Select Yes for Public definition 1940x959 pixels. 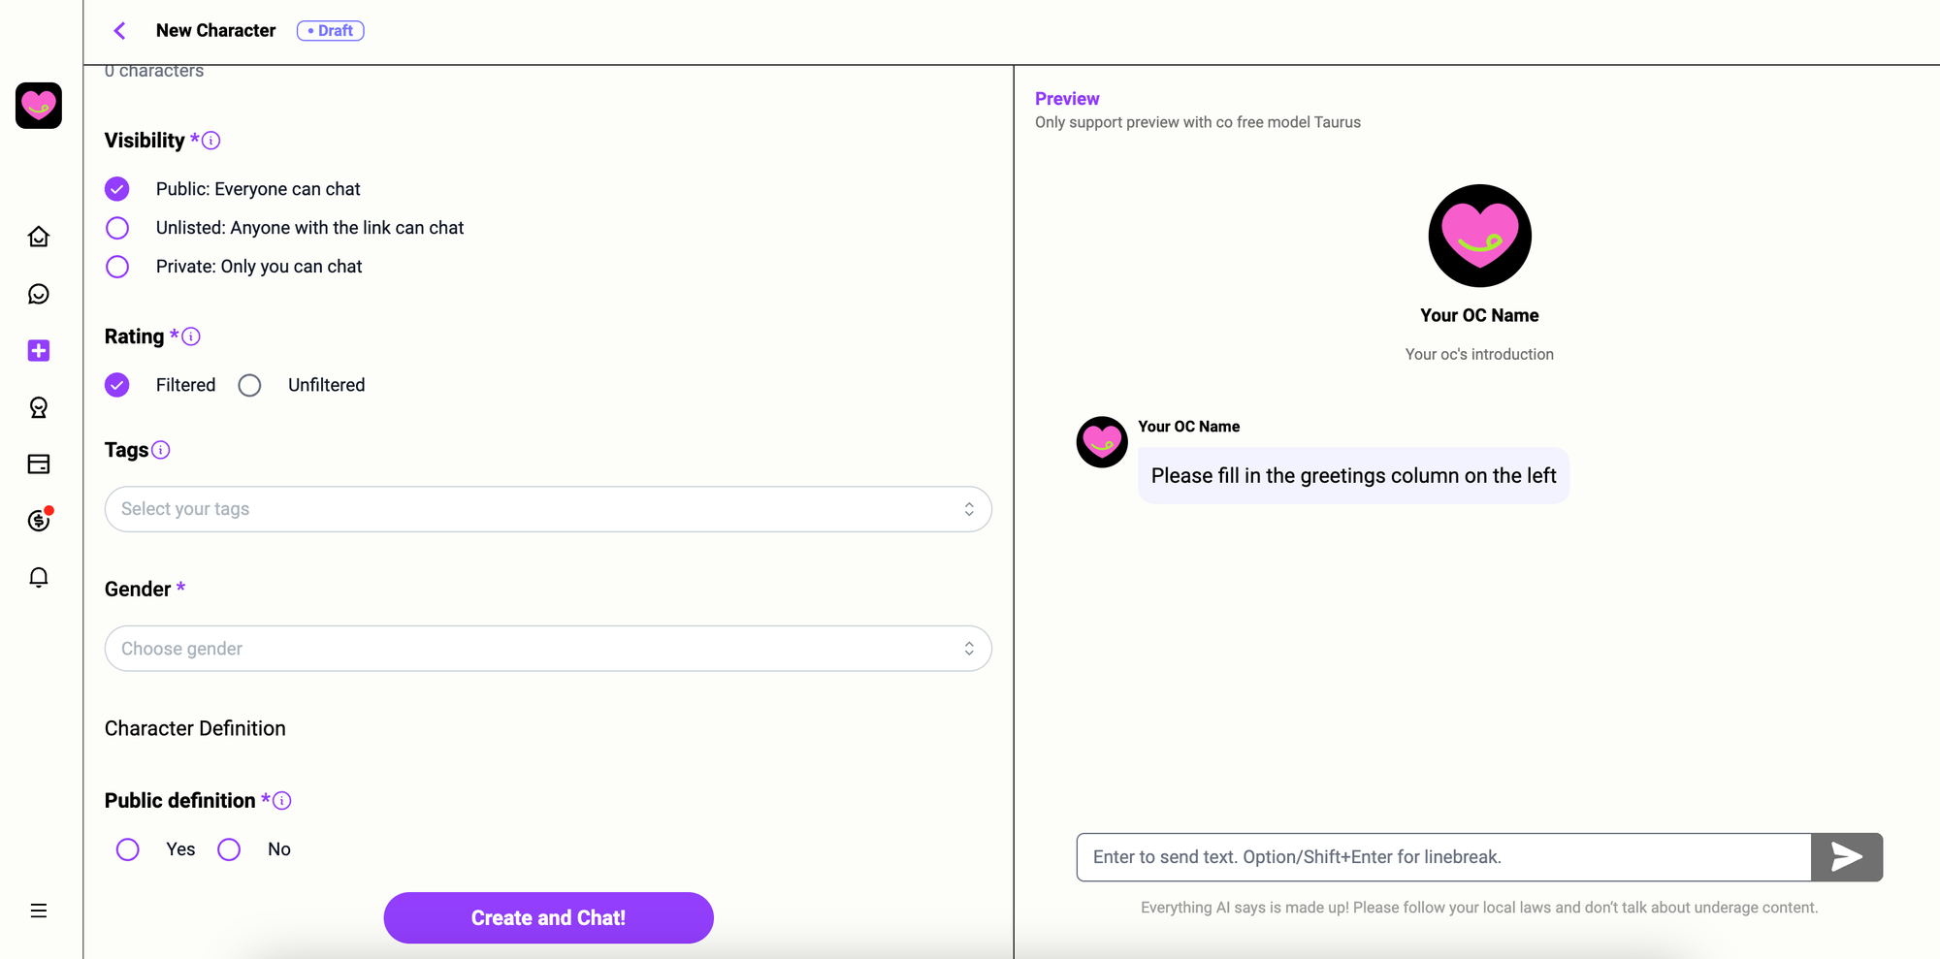[127, 849]
